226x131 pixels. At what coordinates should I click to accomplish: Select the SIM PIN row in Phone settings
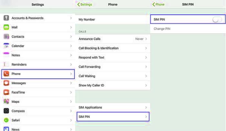point(113,116)
